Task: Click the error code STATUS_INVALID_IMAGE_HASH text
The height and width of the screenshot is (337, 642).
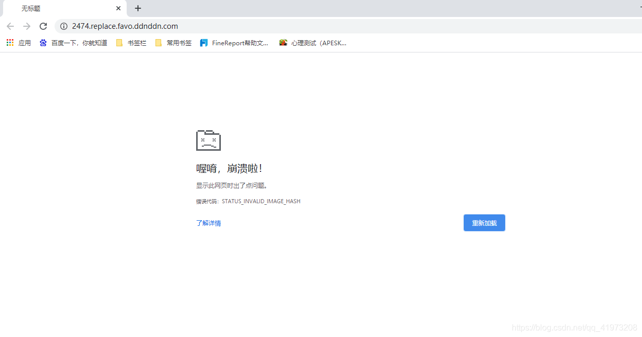Action: (261, 201)
